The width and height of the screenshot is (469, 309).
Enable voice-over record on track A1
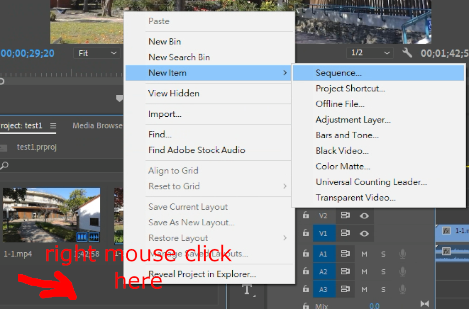coord(403,254)
